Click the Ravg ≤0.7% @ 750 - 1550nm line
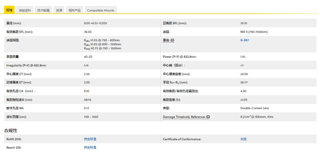319x160 pixels. coord(103,48)
